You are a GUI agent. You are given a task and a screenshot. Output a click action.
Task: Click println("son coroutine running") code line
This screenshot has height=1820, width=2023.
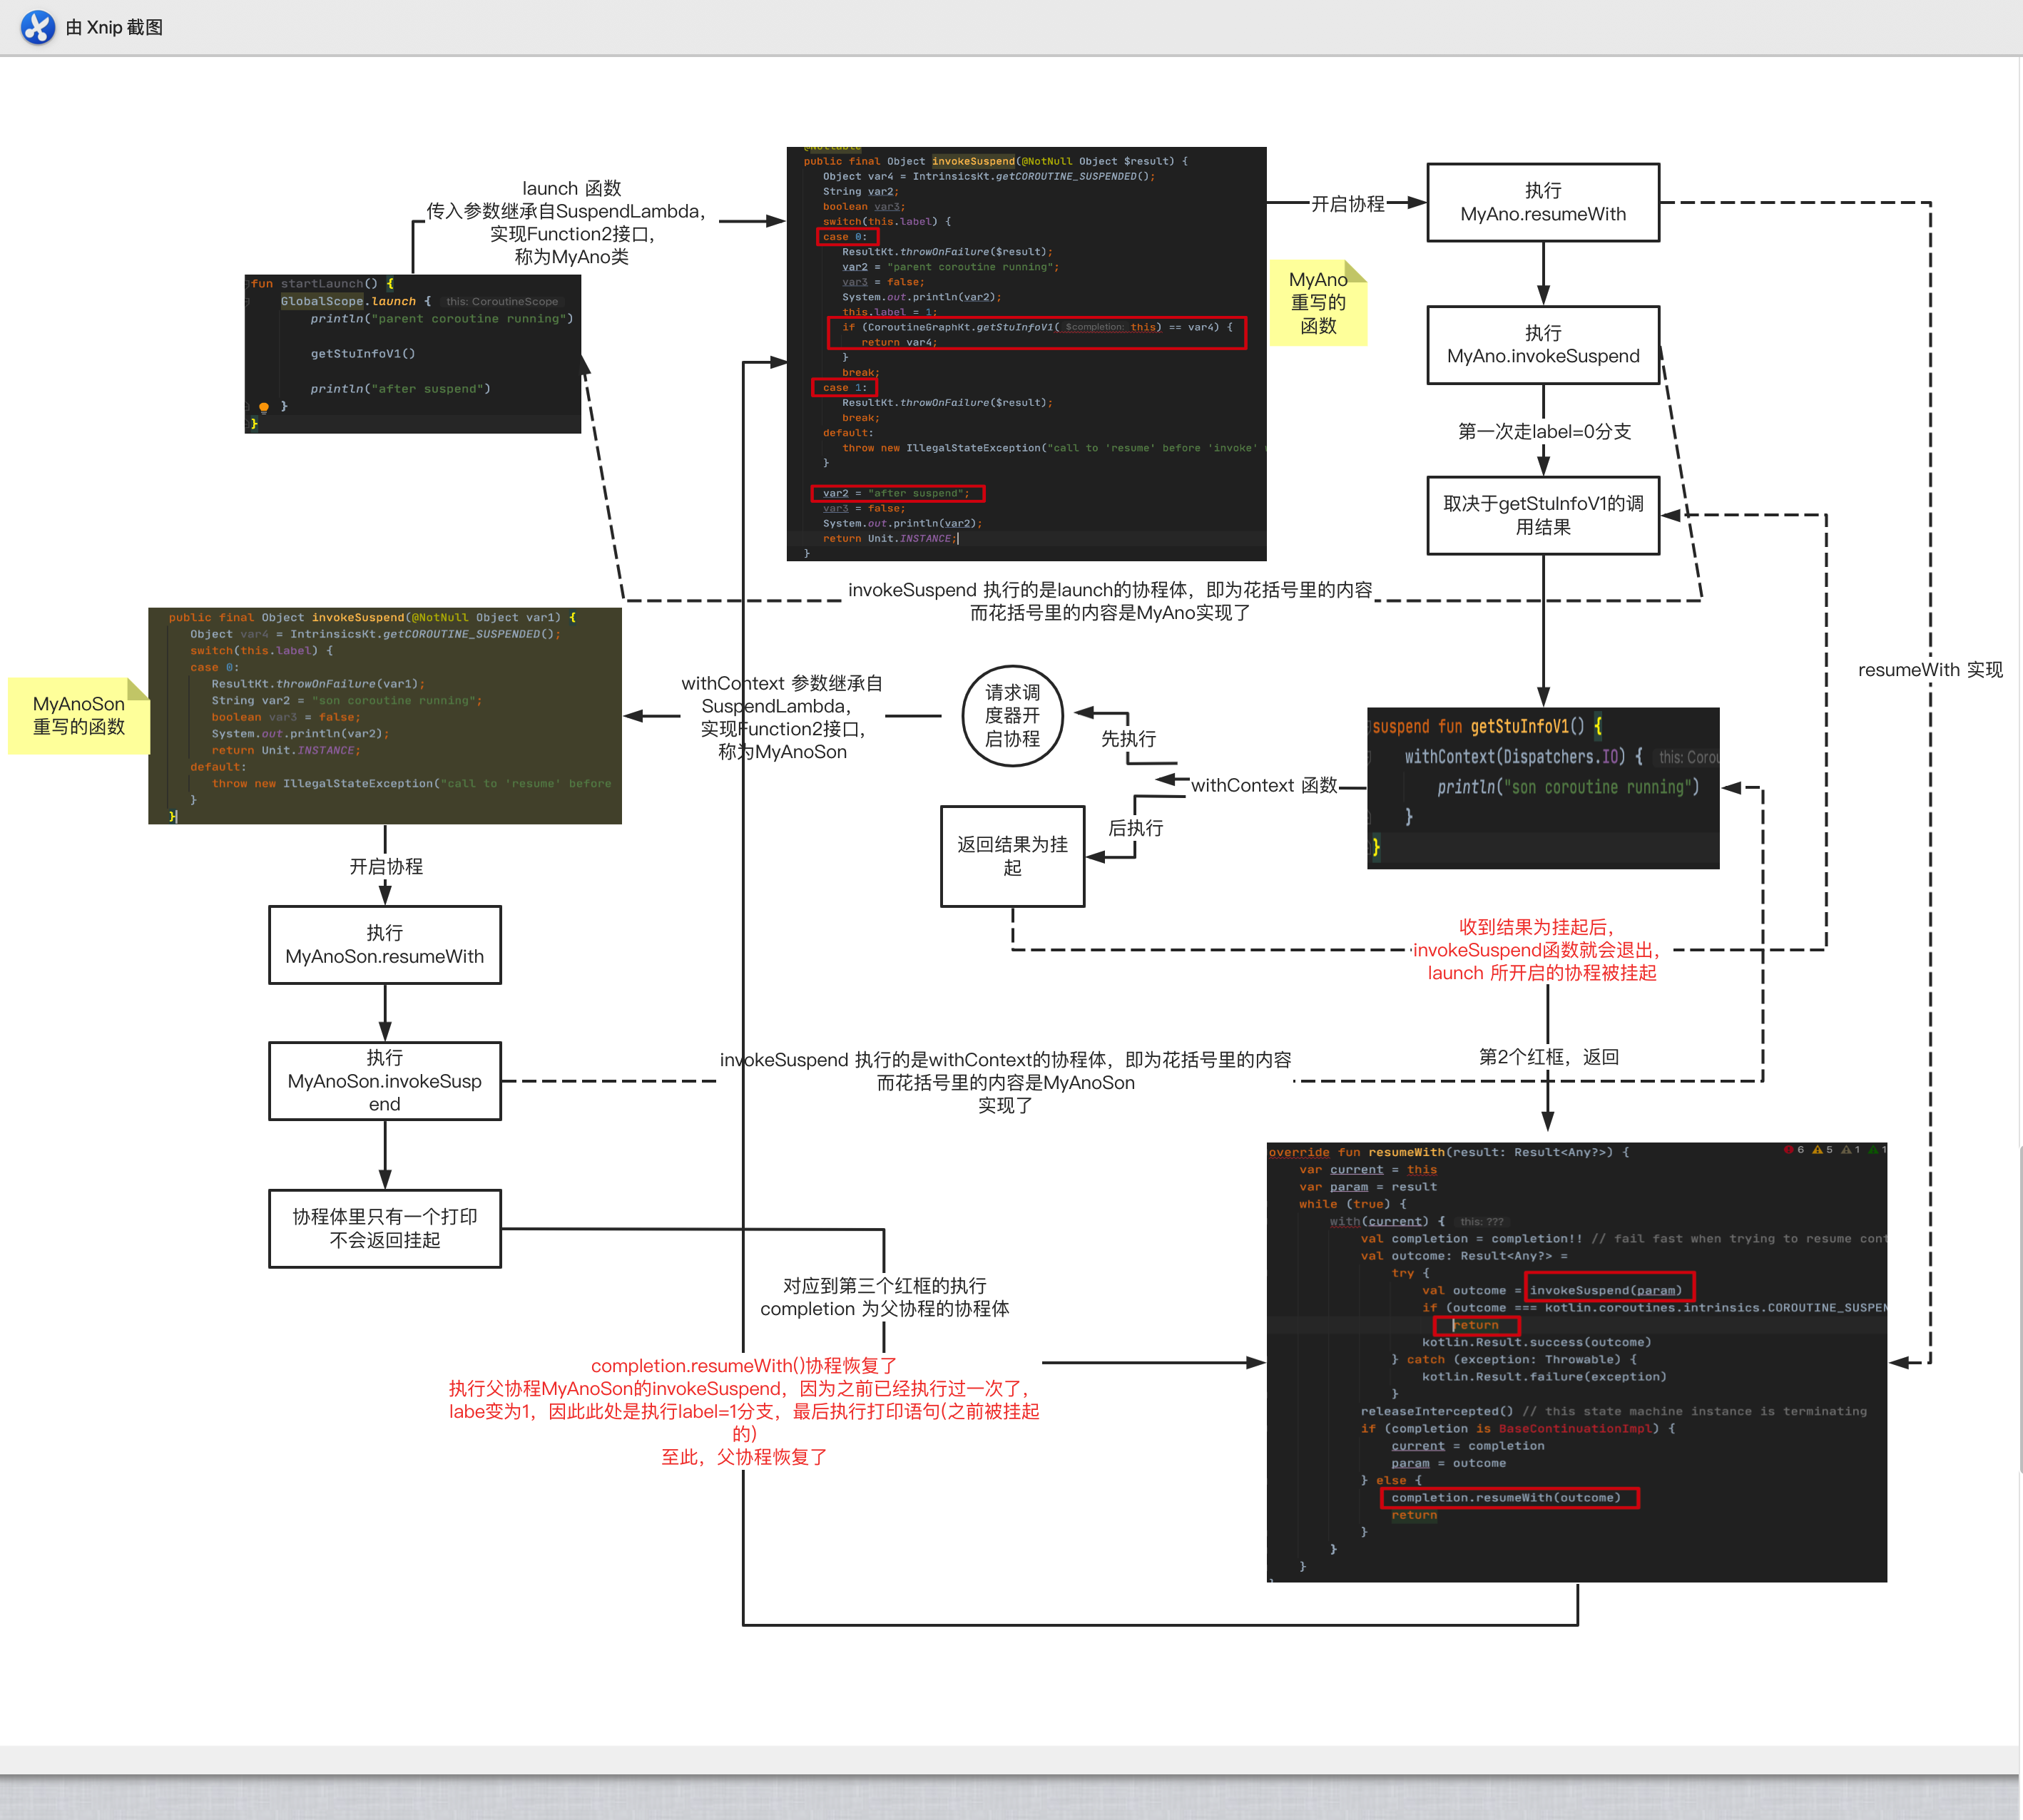click(1568, 787)
